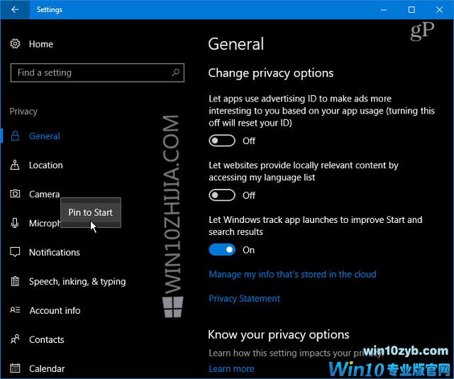Click the 'Privacy' section label
The width and height of the screenshot is (454, 379).
tap(23, 111)
